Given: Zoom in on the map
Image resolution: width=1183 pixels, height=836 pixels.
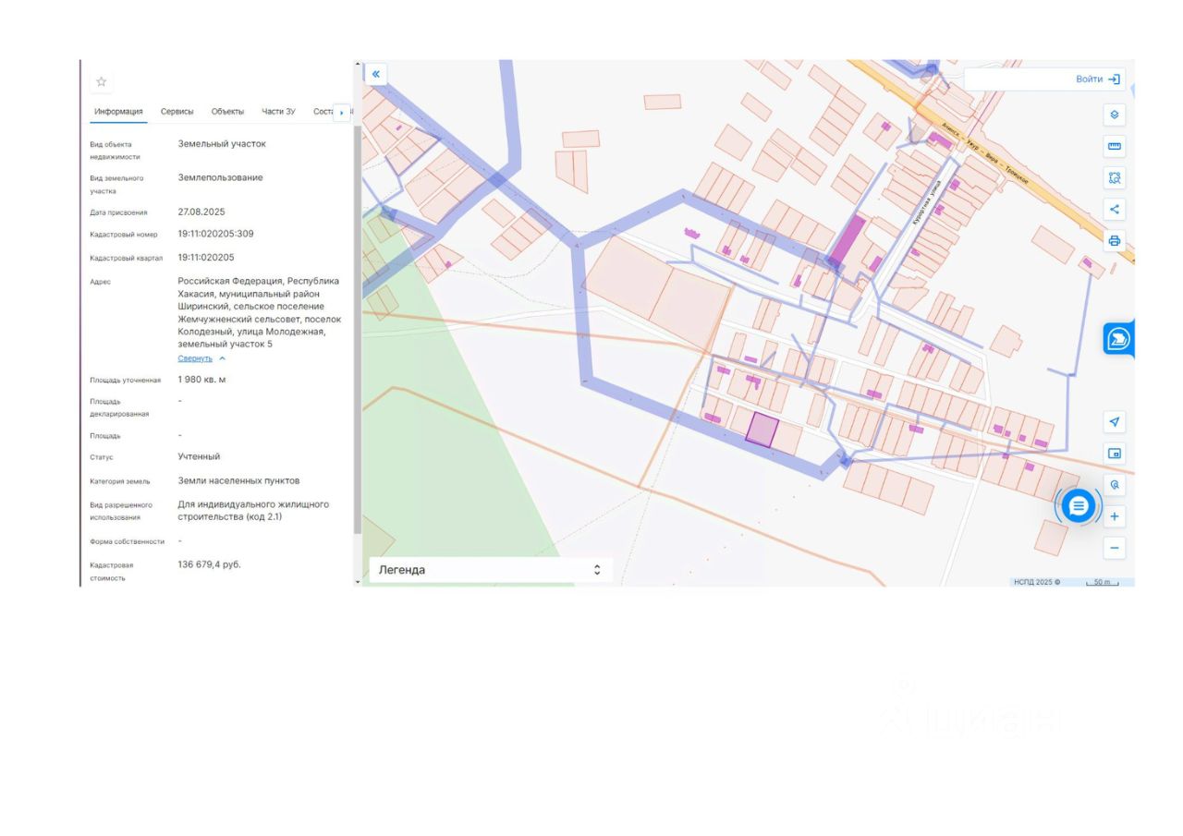Looking at the screenshot, I should [x=1115, y=516].
